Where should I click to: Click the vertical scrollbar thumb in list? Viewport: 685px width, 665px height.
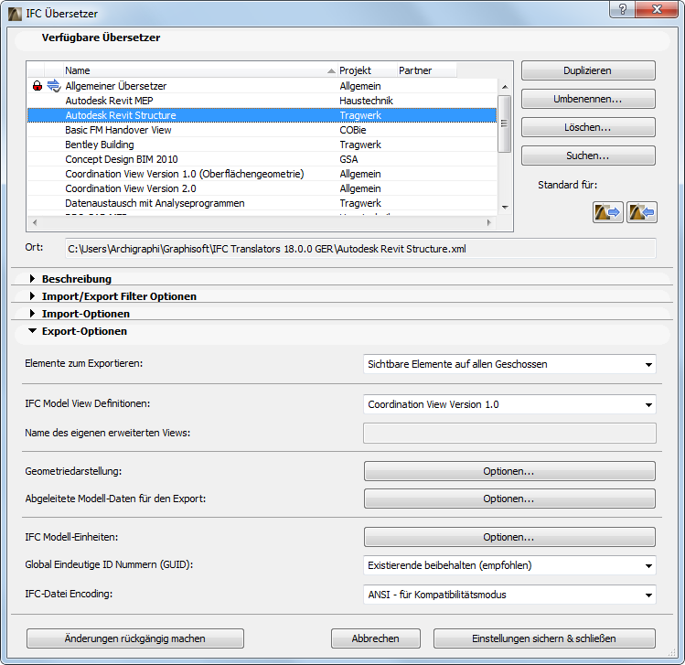(505, 123)
